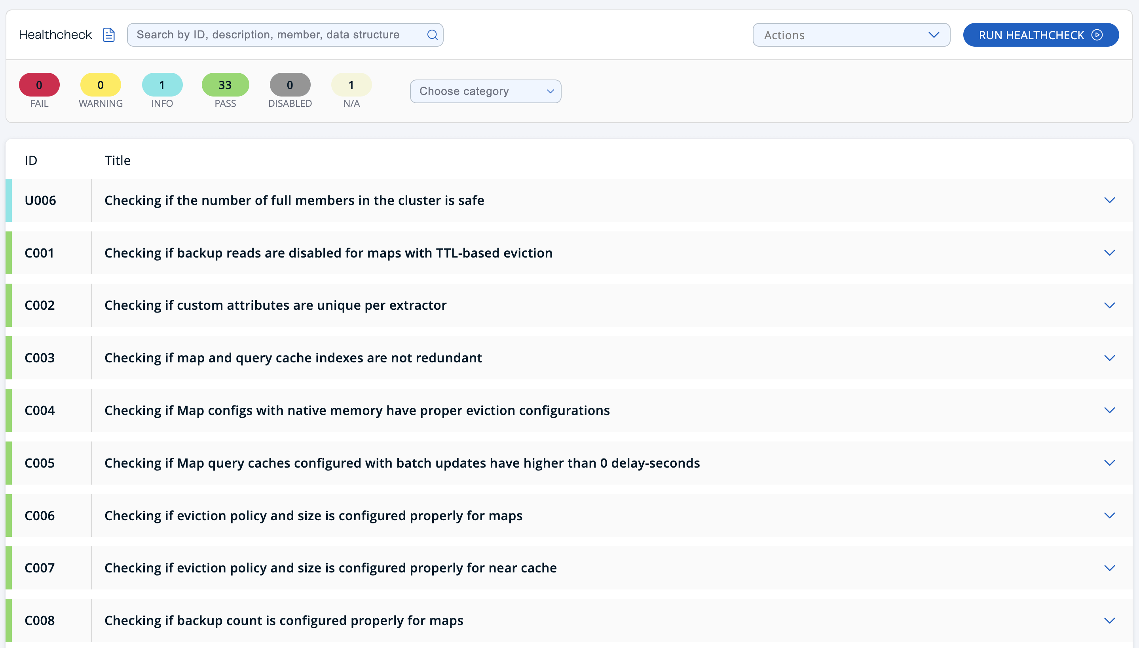The image size is (1139, 648).
Task: Open the Choose category dropdown
Action: [486, 91]
